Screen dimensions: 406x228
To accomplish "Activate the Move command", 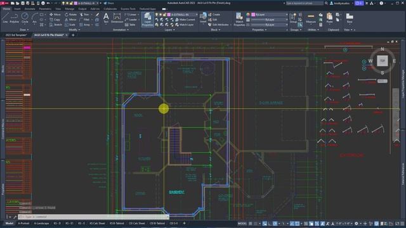I will (55, 15).
